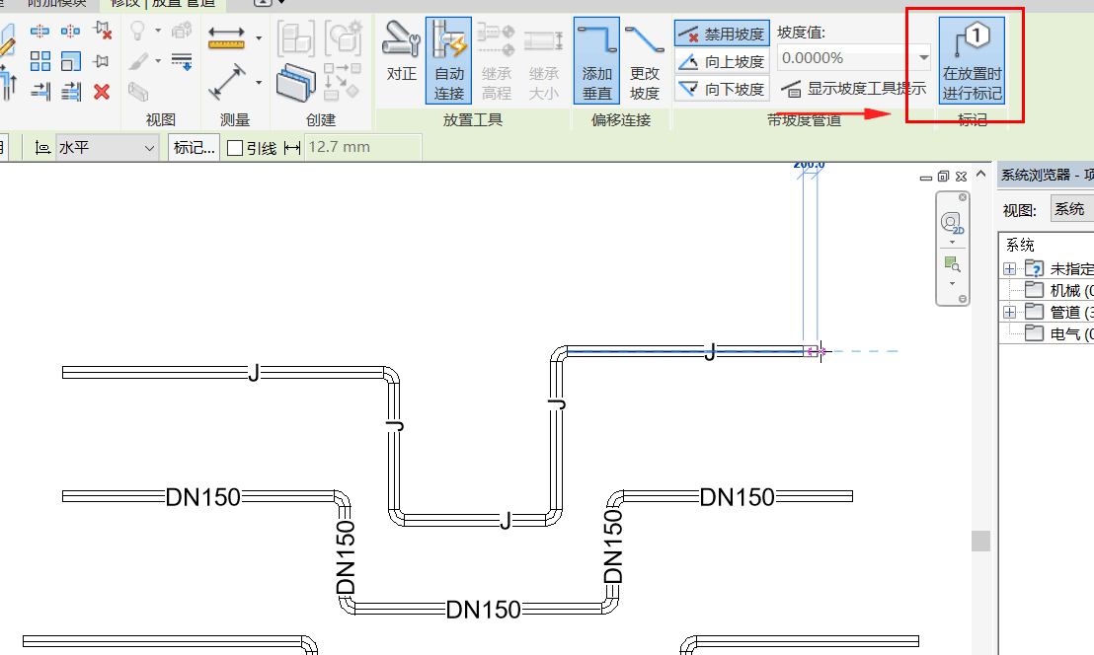Click the tag orientation icon beside 水平
Screen dimensions: 1094x655
42,148
